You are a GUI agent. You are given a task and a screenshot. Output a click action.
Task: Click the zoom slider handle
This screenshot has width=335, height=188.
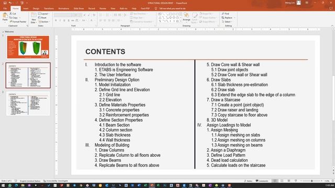(312, 181)
